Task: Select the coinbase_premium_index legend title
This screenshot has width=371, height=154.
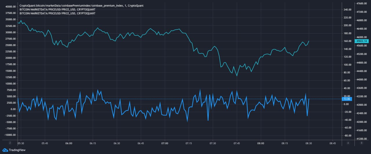Action: coord(81,6)
